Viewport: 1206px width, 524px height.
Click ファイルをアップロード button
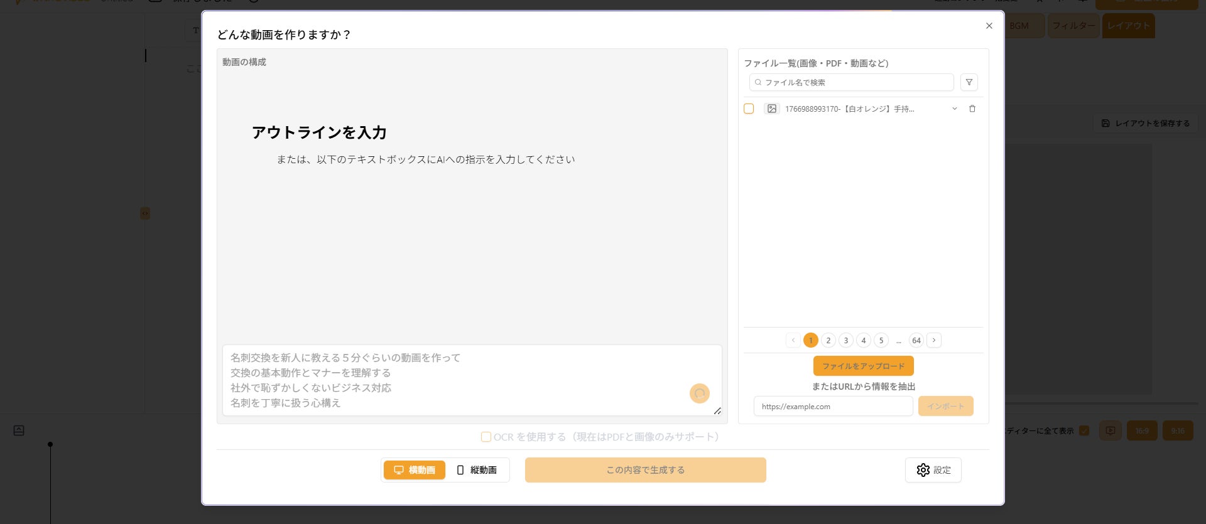coord(864,366)
